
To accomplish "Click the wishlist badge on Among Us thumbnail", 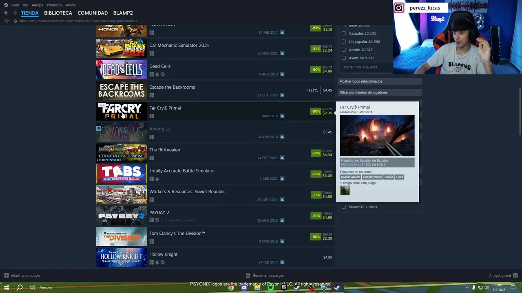I will click(99, 128).
